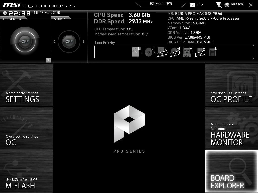The width and height of the screenshot is (258, 193).
Task: Click the Boot Priority label
Action: [x=105, y=43]
